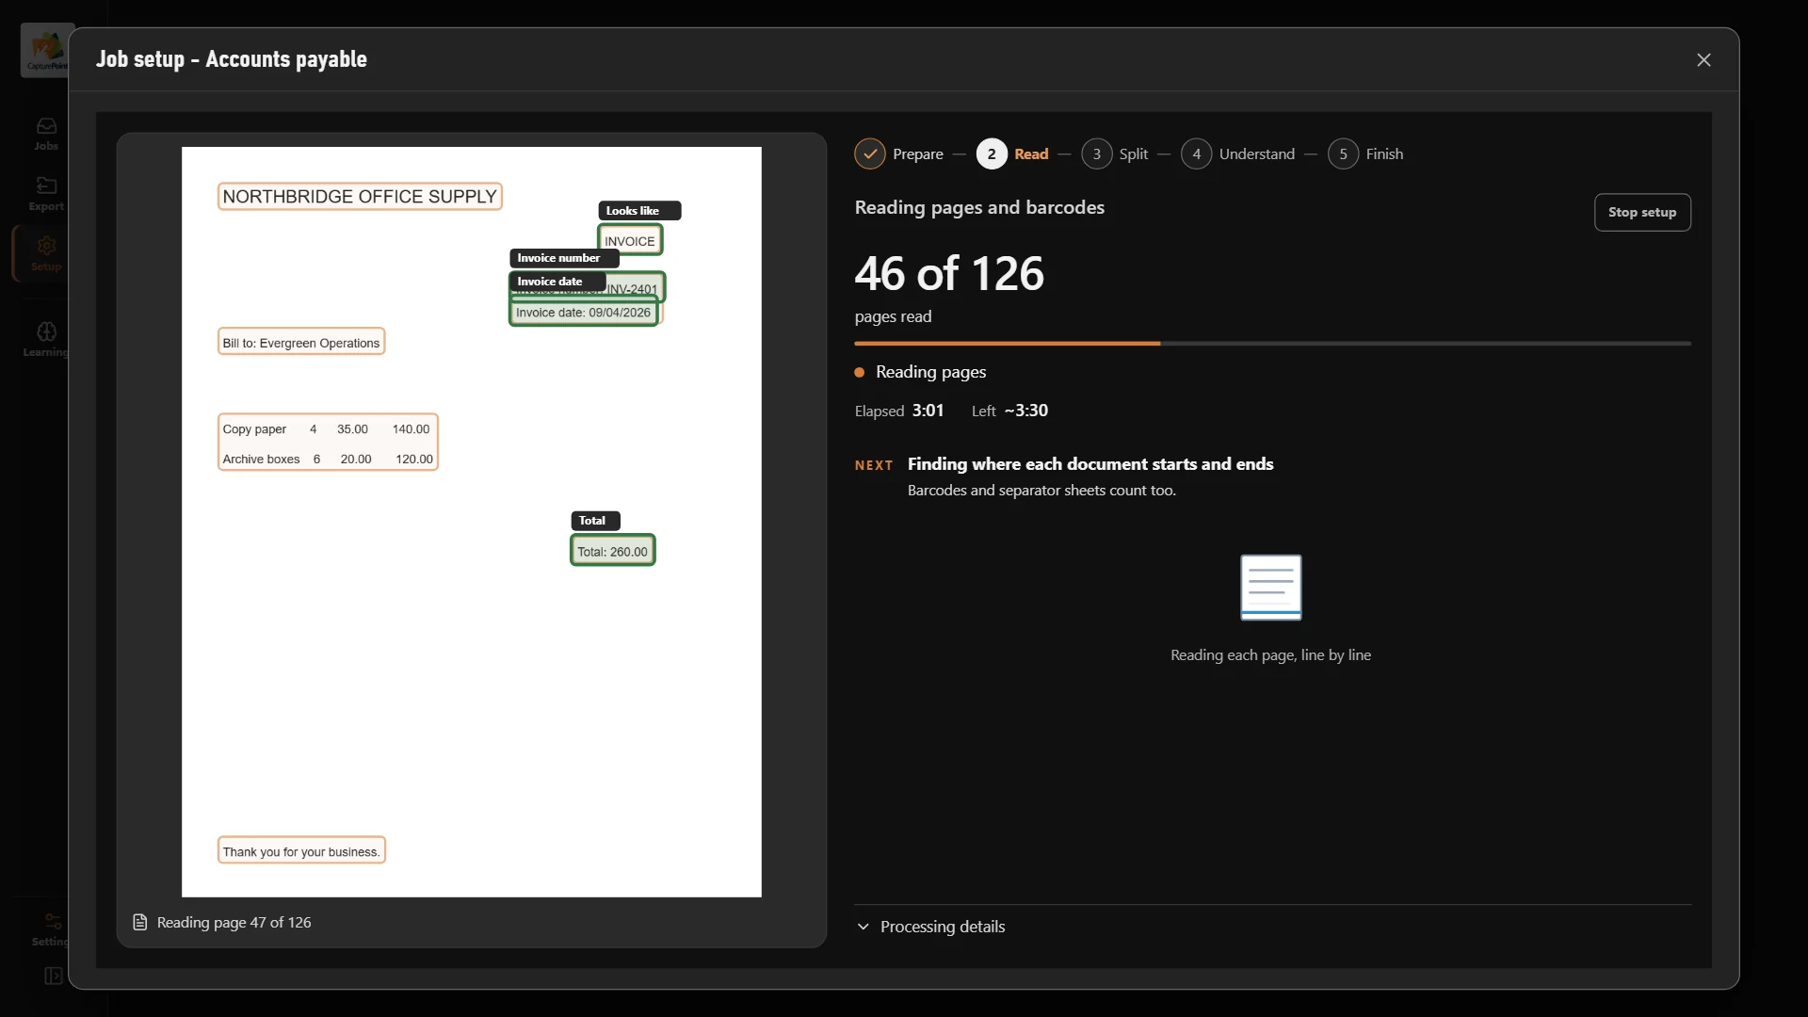Toggle the sidebar collapse icon

[54, 976]
